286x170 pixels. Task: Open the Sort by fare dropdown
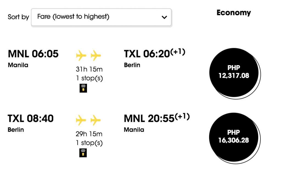click(101, 17)
